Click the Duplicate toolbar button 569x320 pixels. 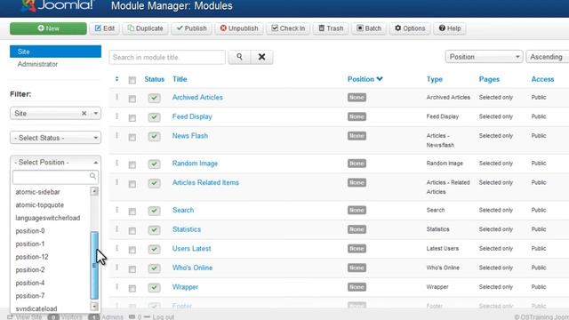(x=145, y=28)
